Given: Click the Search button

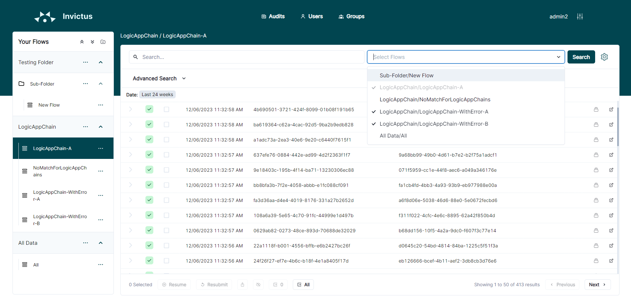Looking at the screenshot, I should [581, 57].
